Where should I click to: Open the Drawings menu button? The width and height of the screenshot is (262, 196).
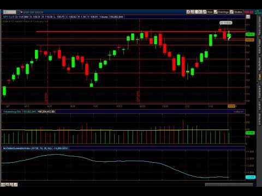click(x=221, y=12)
